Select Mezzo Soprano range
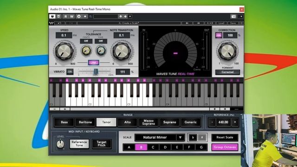 pyautogui.click(x=148, y=122)
